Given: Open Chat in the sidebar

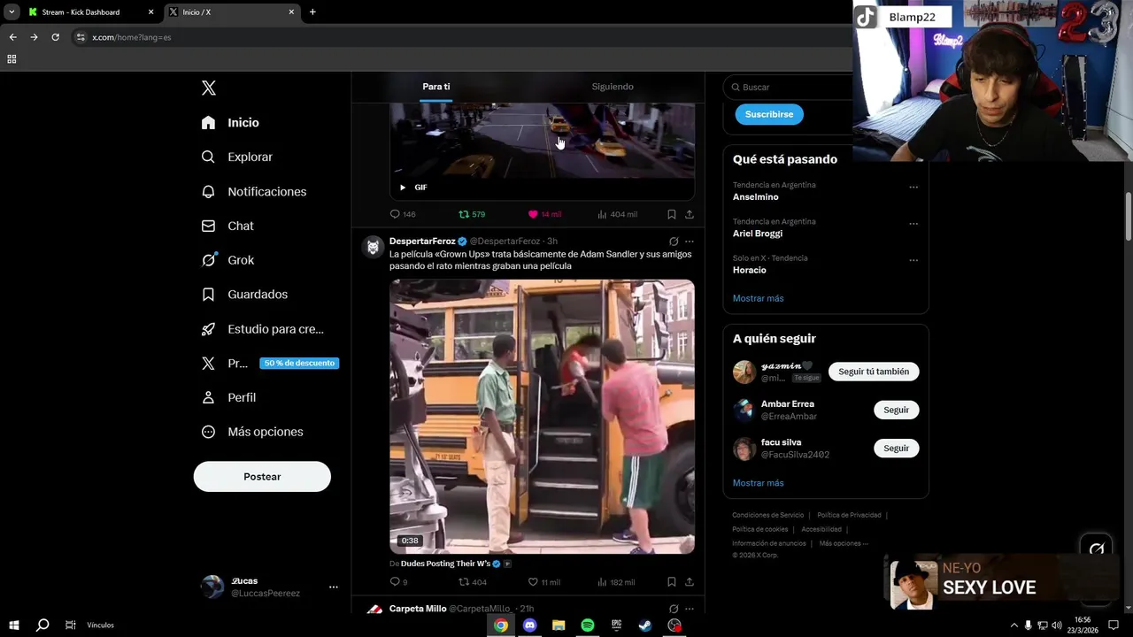Looking at the screenshot, I should coord(227,226).
